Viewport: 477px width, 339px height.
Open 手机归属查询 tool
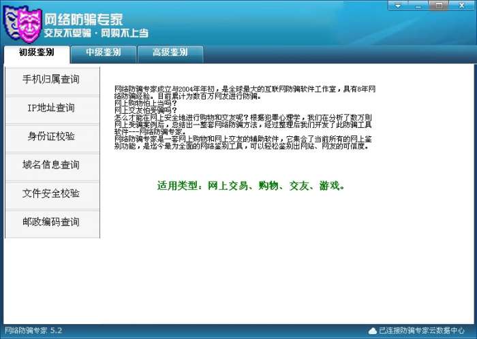click(52, 80)
